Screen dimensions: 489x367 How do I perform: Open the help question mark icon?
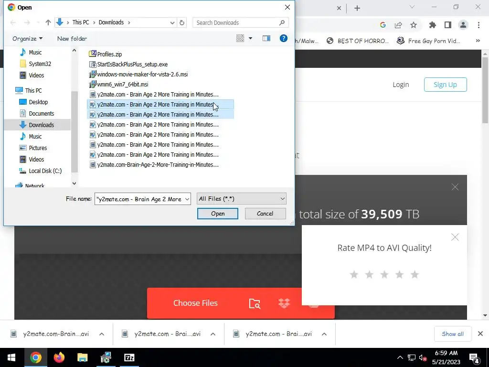tap(283, 38)
